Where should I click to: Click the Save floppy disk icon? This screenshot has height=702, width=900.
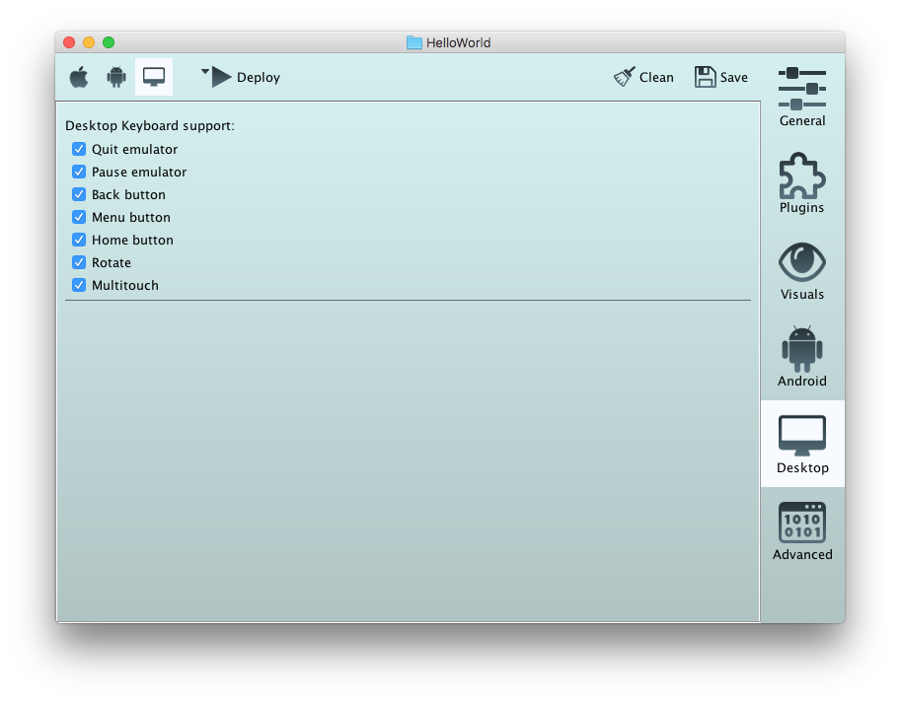click(x=705, y=77)
